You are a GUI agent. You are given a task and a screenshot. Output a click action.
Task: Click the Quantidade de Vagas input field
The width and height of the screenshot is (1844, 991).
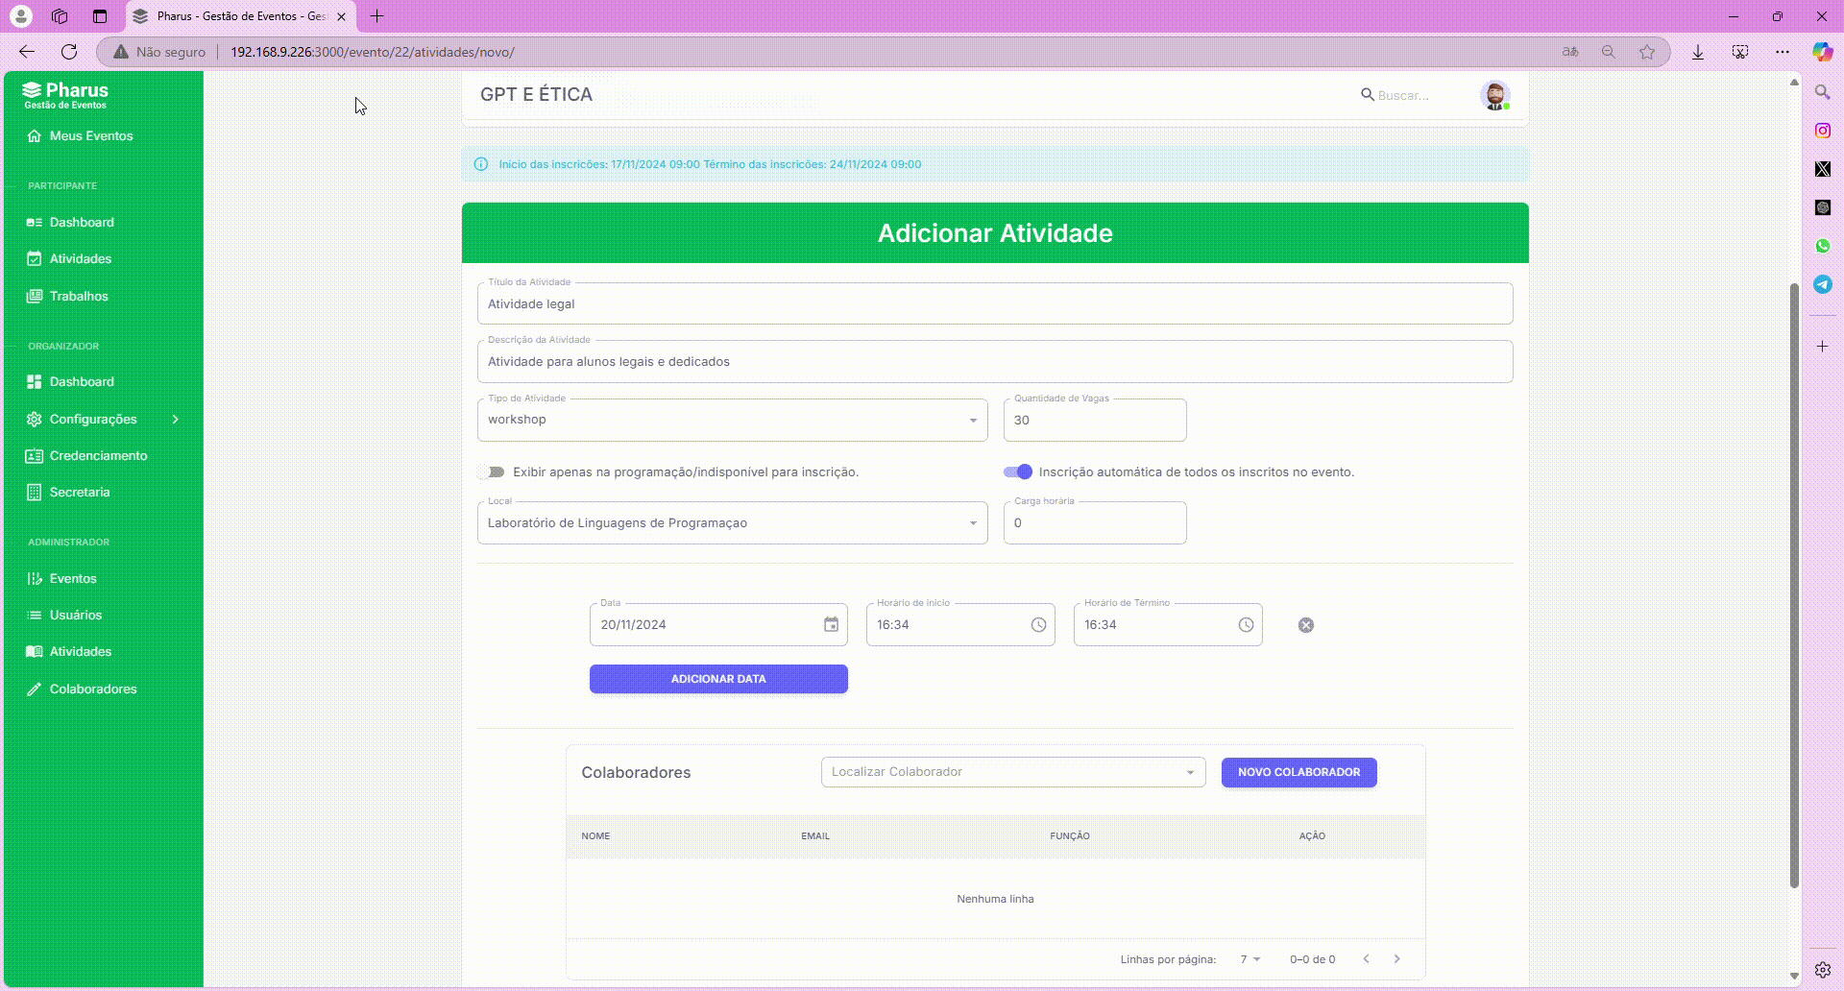coord(1095,421)
